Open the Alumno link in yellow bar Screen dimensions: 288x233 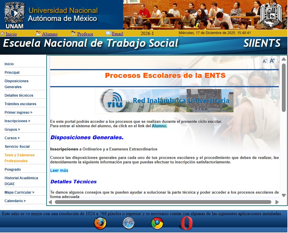50,34
